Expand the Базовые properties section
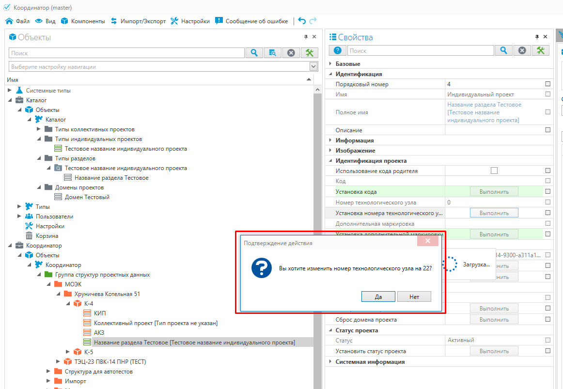The height and width of the screenshot is (389, 563). (x=330, y=63)
